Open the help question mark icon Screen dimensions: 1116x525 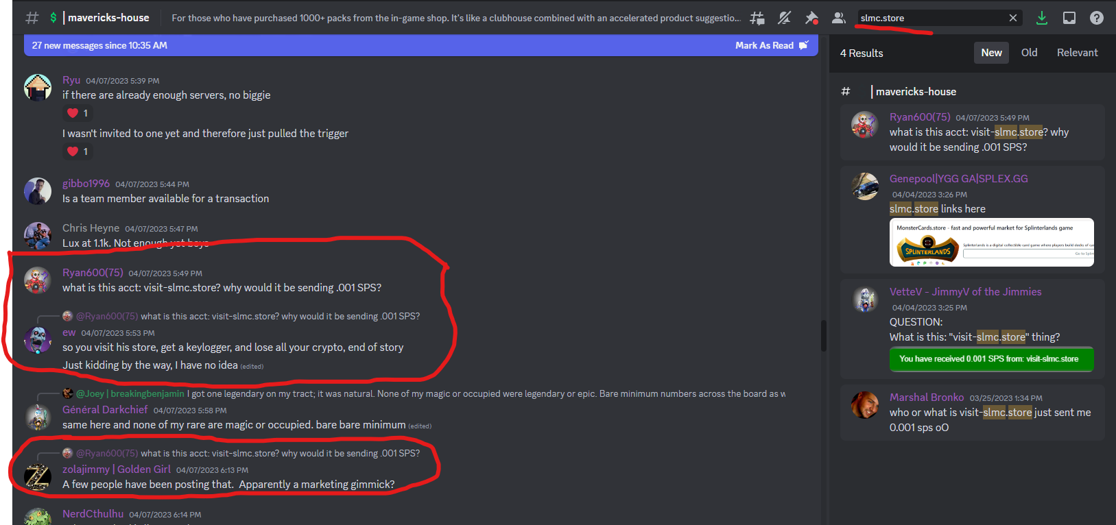[x=1097, y=18]
